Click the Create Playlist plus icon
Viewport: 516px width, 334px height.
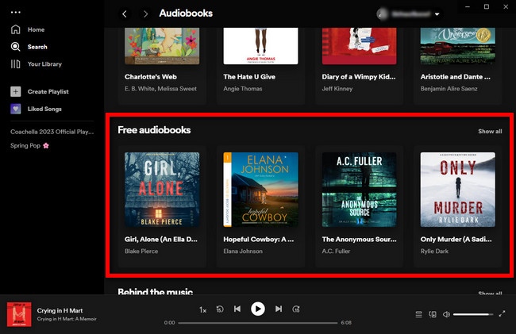(15, 91)
